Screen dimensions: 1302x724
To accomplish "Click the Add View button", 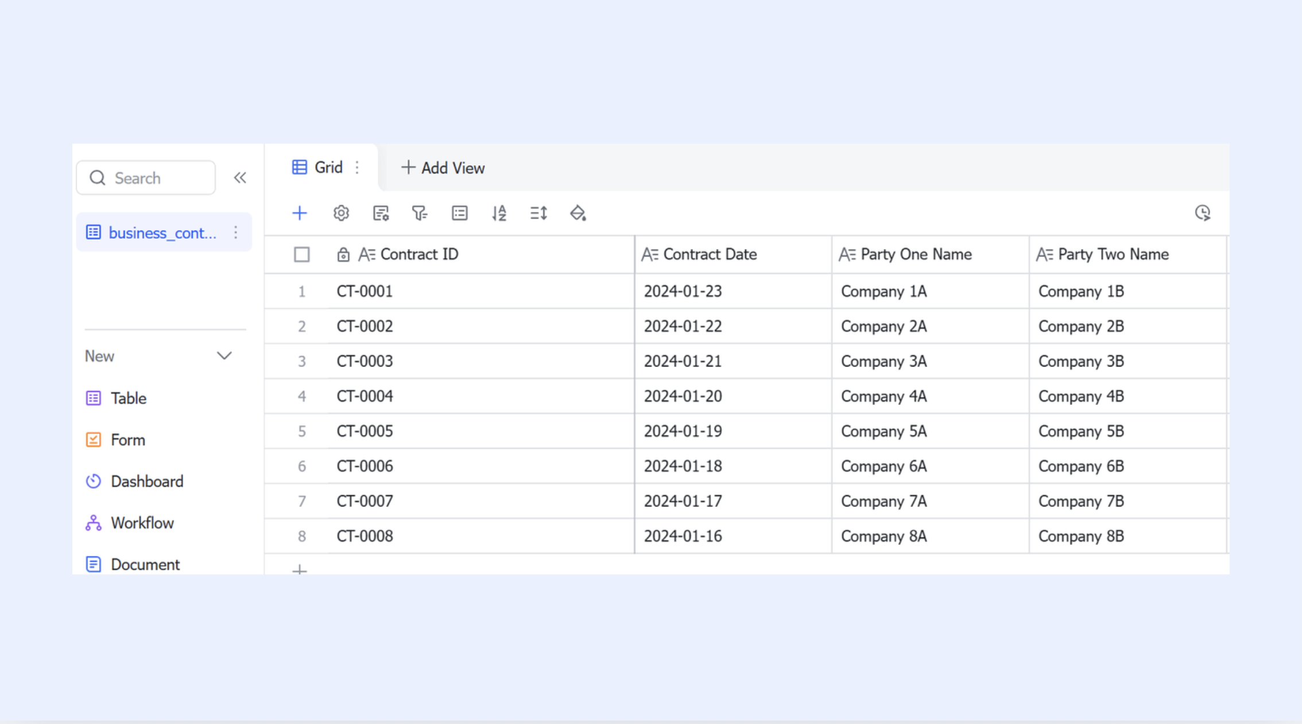I will 443,168.
